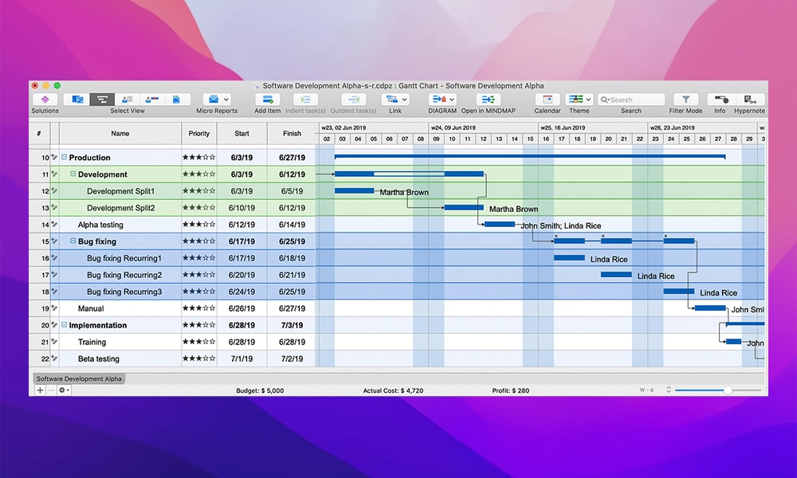The width and height of the screenshot is (797, 478).
Task: Enable Filter Mode funnel icon
Action: (685, 100)
